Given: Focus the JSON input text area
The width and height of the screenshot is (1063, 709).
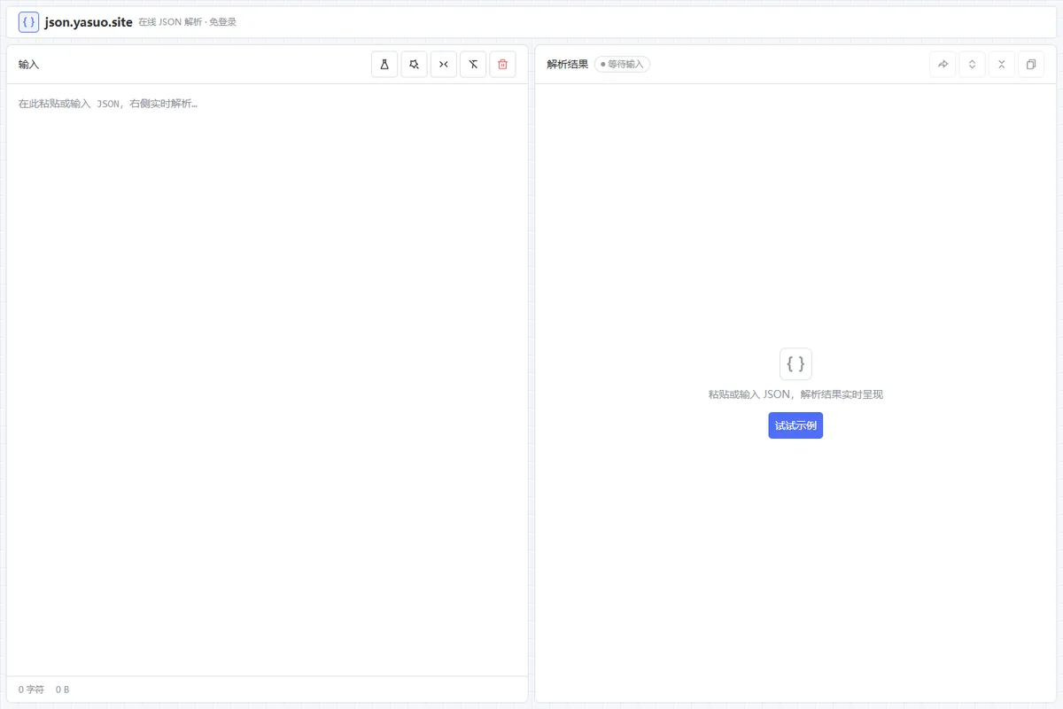Looking at the screenshot, I should [x=267, y=379].
